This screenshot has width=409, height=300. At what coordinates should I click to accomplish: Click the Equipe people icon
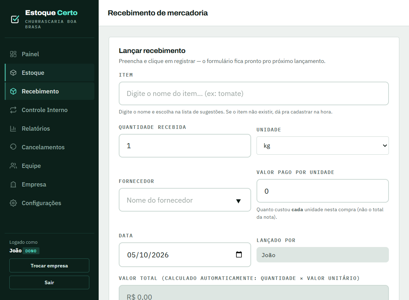coord(13,166)
